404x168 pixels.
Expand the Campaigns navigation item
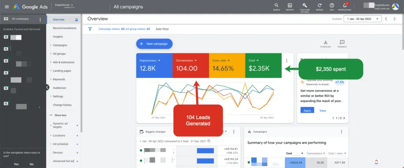pos(60,45)
